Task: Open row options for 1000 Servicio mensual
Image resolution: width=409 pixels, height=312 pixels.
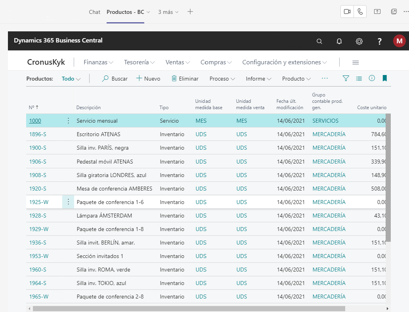Action: coord(68,121)
